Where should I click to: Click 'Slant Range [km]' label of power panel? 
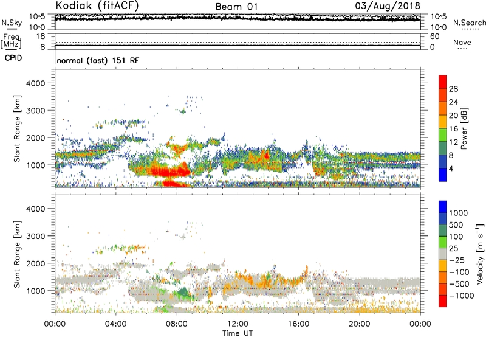17,128
